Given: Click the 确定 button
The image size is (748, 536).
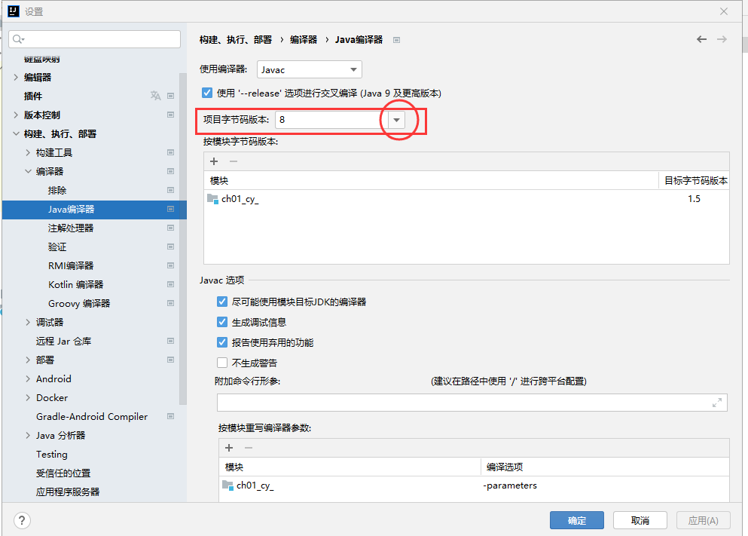Looking at the screenshot, I should 576,520.
